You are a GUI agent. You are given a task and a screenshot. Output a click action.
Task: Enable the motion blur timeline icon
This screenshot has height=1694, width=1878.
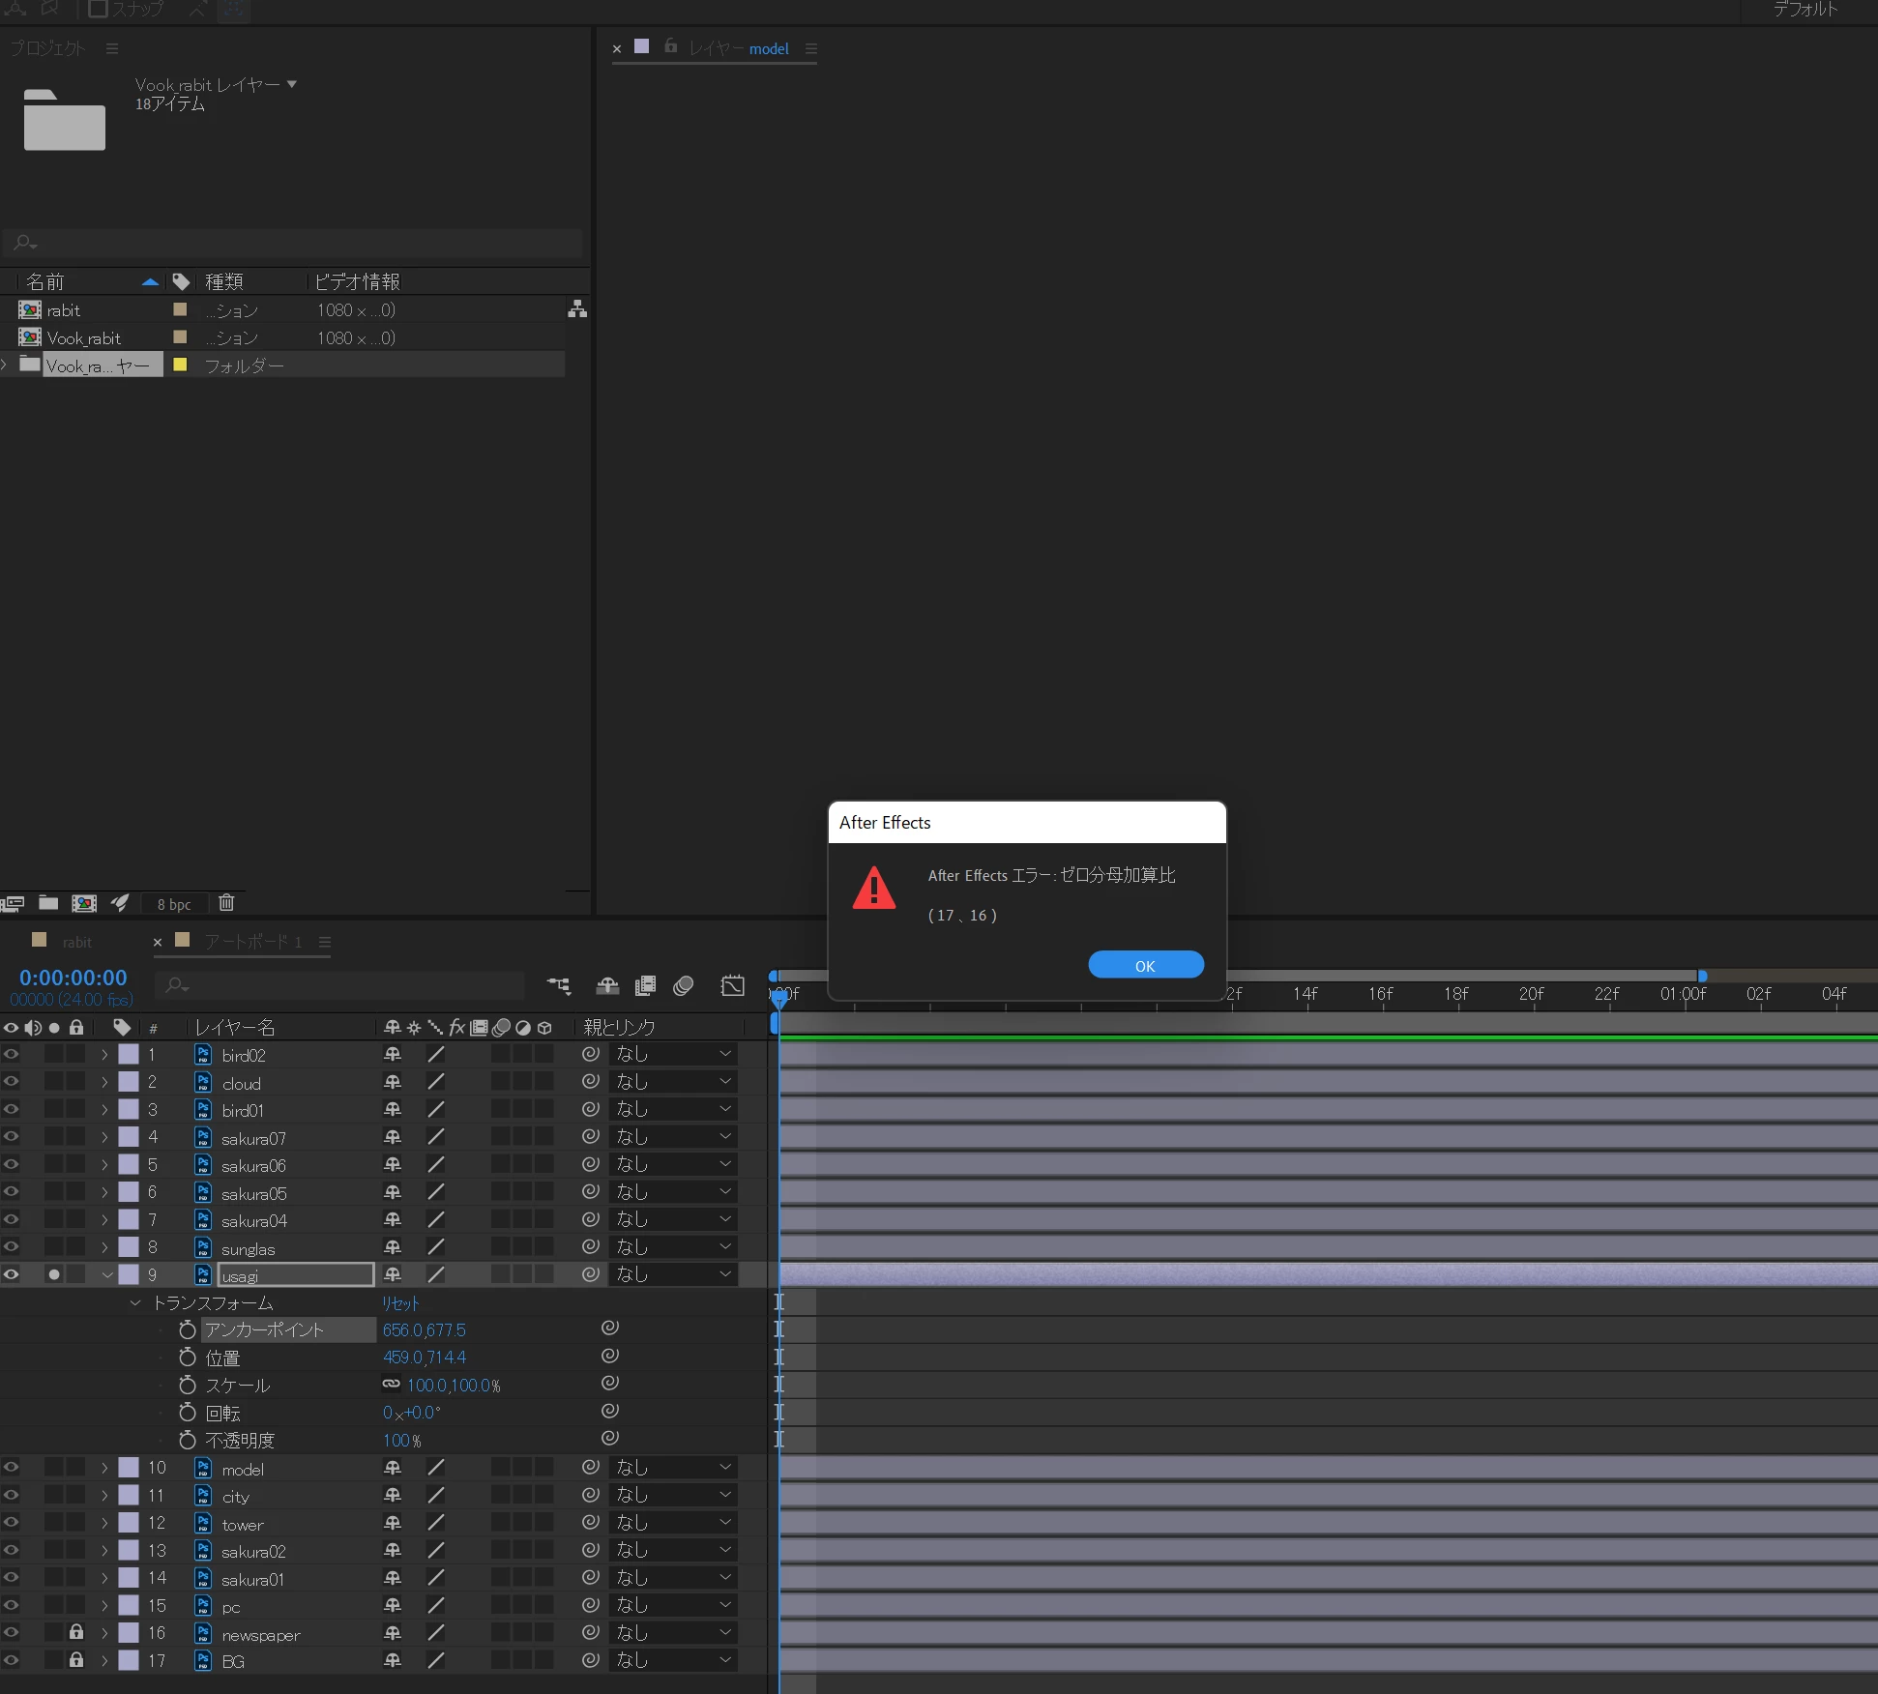coord(684,985)
